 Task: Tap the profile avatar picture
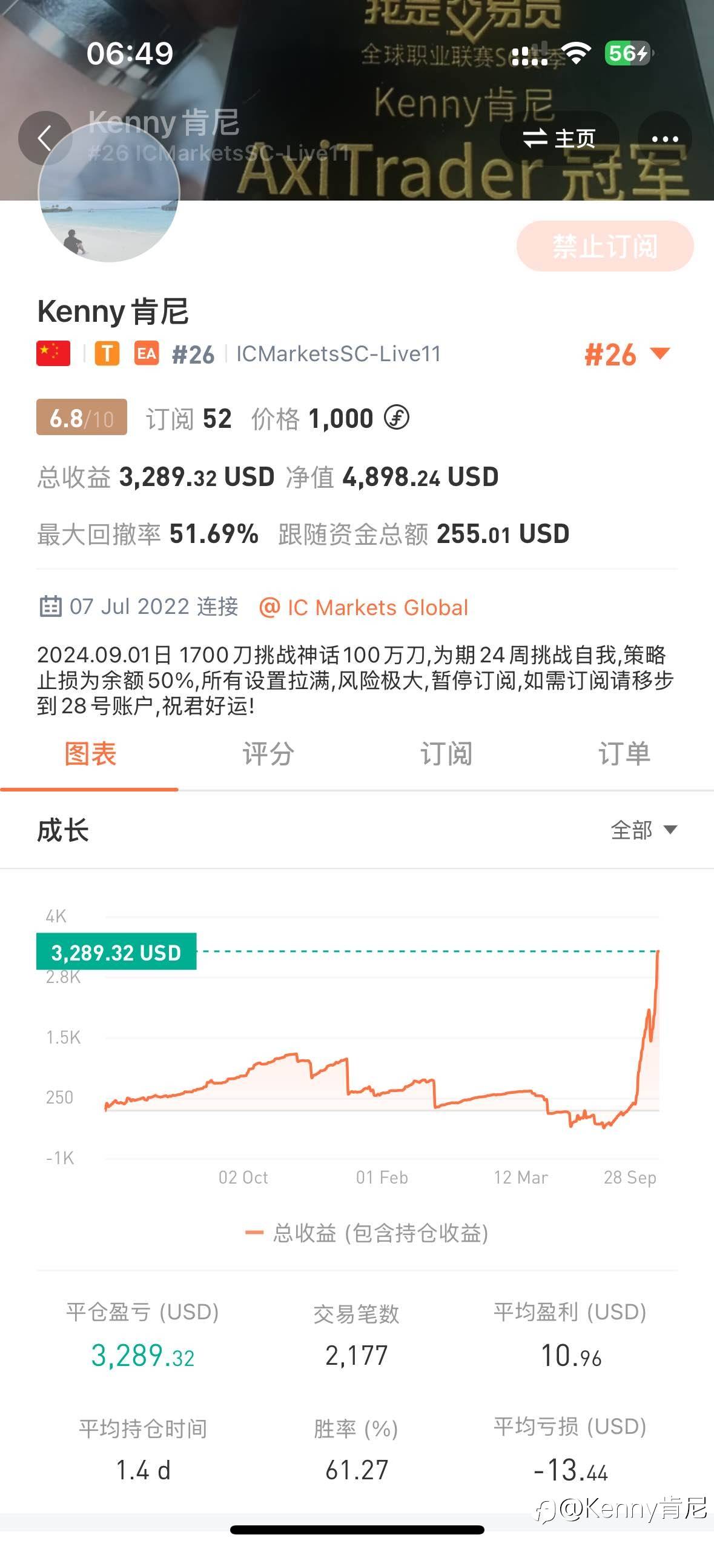click(x=109, y=194)
